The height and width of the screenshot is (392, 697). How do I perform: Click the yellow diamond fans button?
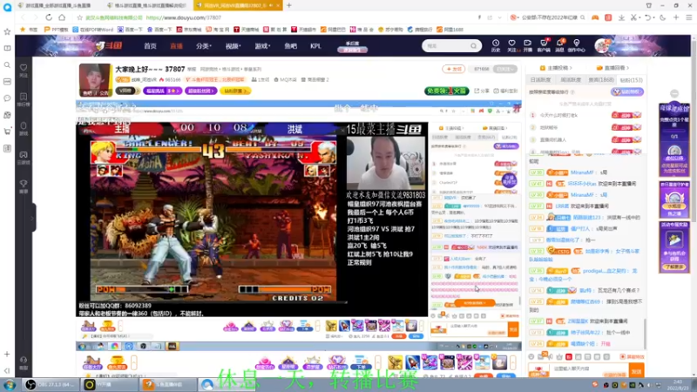pyautogui.click(x=235, y=91)
